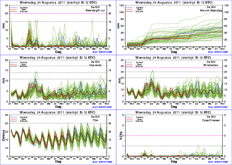The image size is (232, 165).
Task: Click 'Control' legend entry in 10m wind chart
Action: click(x=24, y=63)
